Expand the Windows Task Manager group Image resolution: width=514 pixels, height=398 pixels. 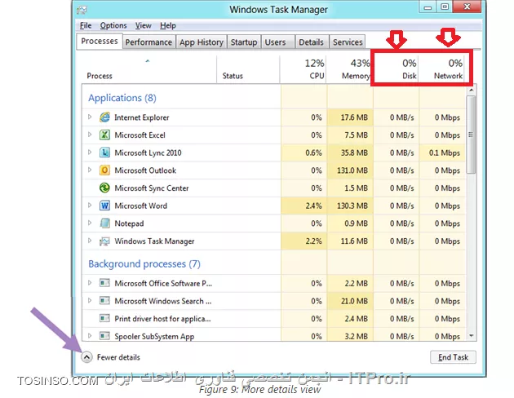pos(90,241)
